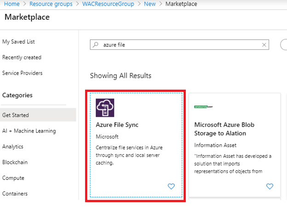The image size is (287, 208).
Task: Open the Azure File Sync icon tile
Action: (x=105, y=108)
